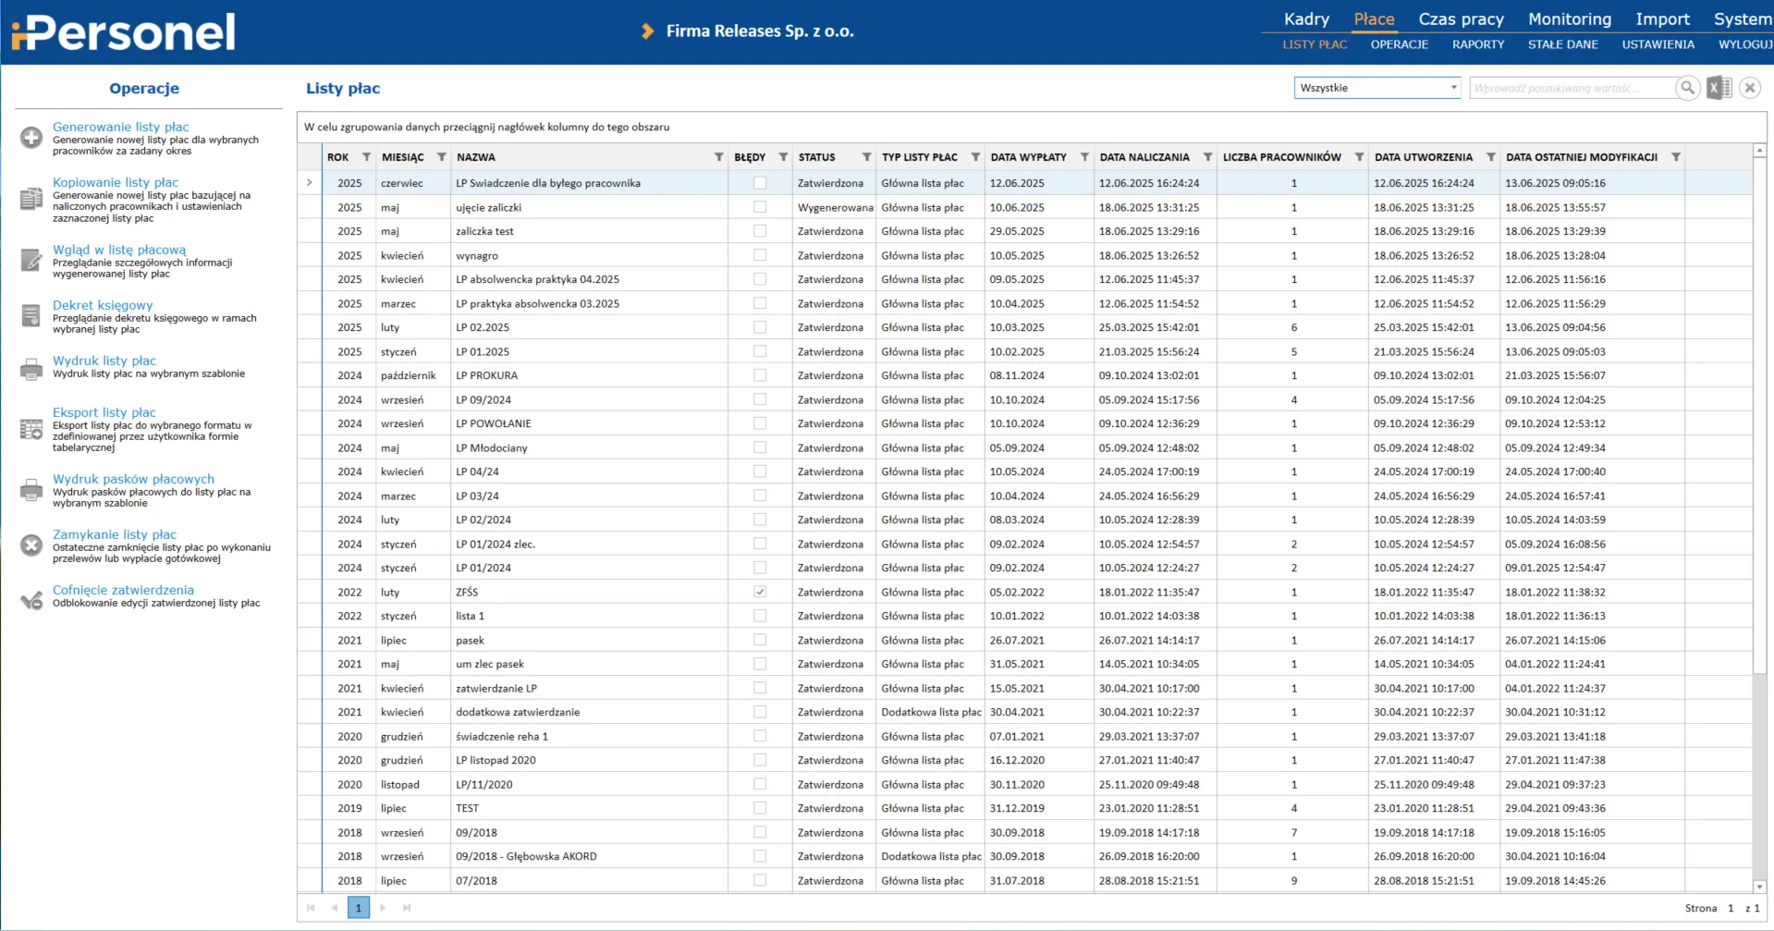1774x931 pixels.
Task: Open the Cofnięcie zatwierdzenia link
Action: (123, 590)
